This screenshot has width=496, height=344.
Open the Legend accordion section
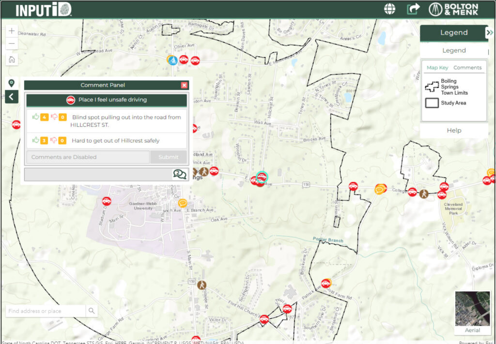coord(454,50)
